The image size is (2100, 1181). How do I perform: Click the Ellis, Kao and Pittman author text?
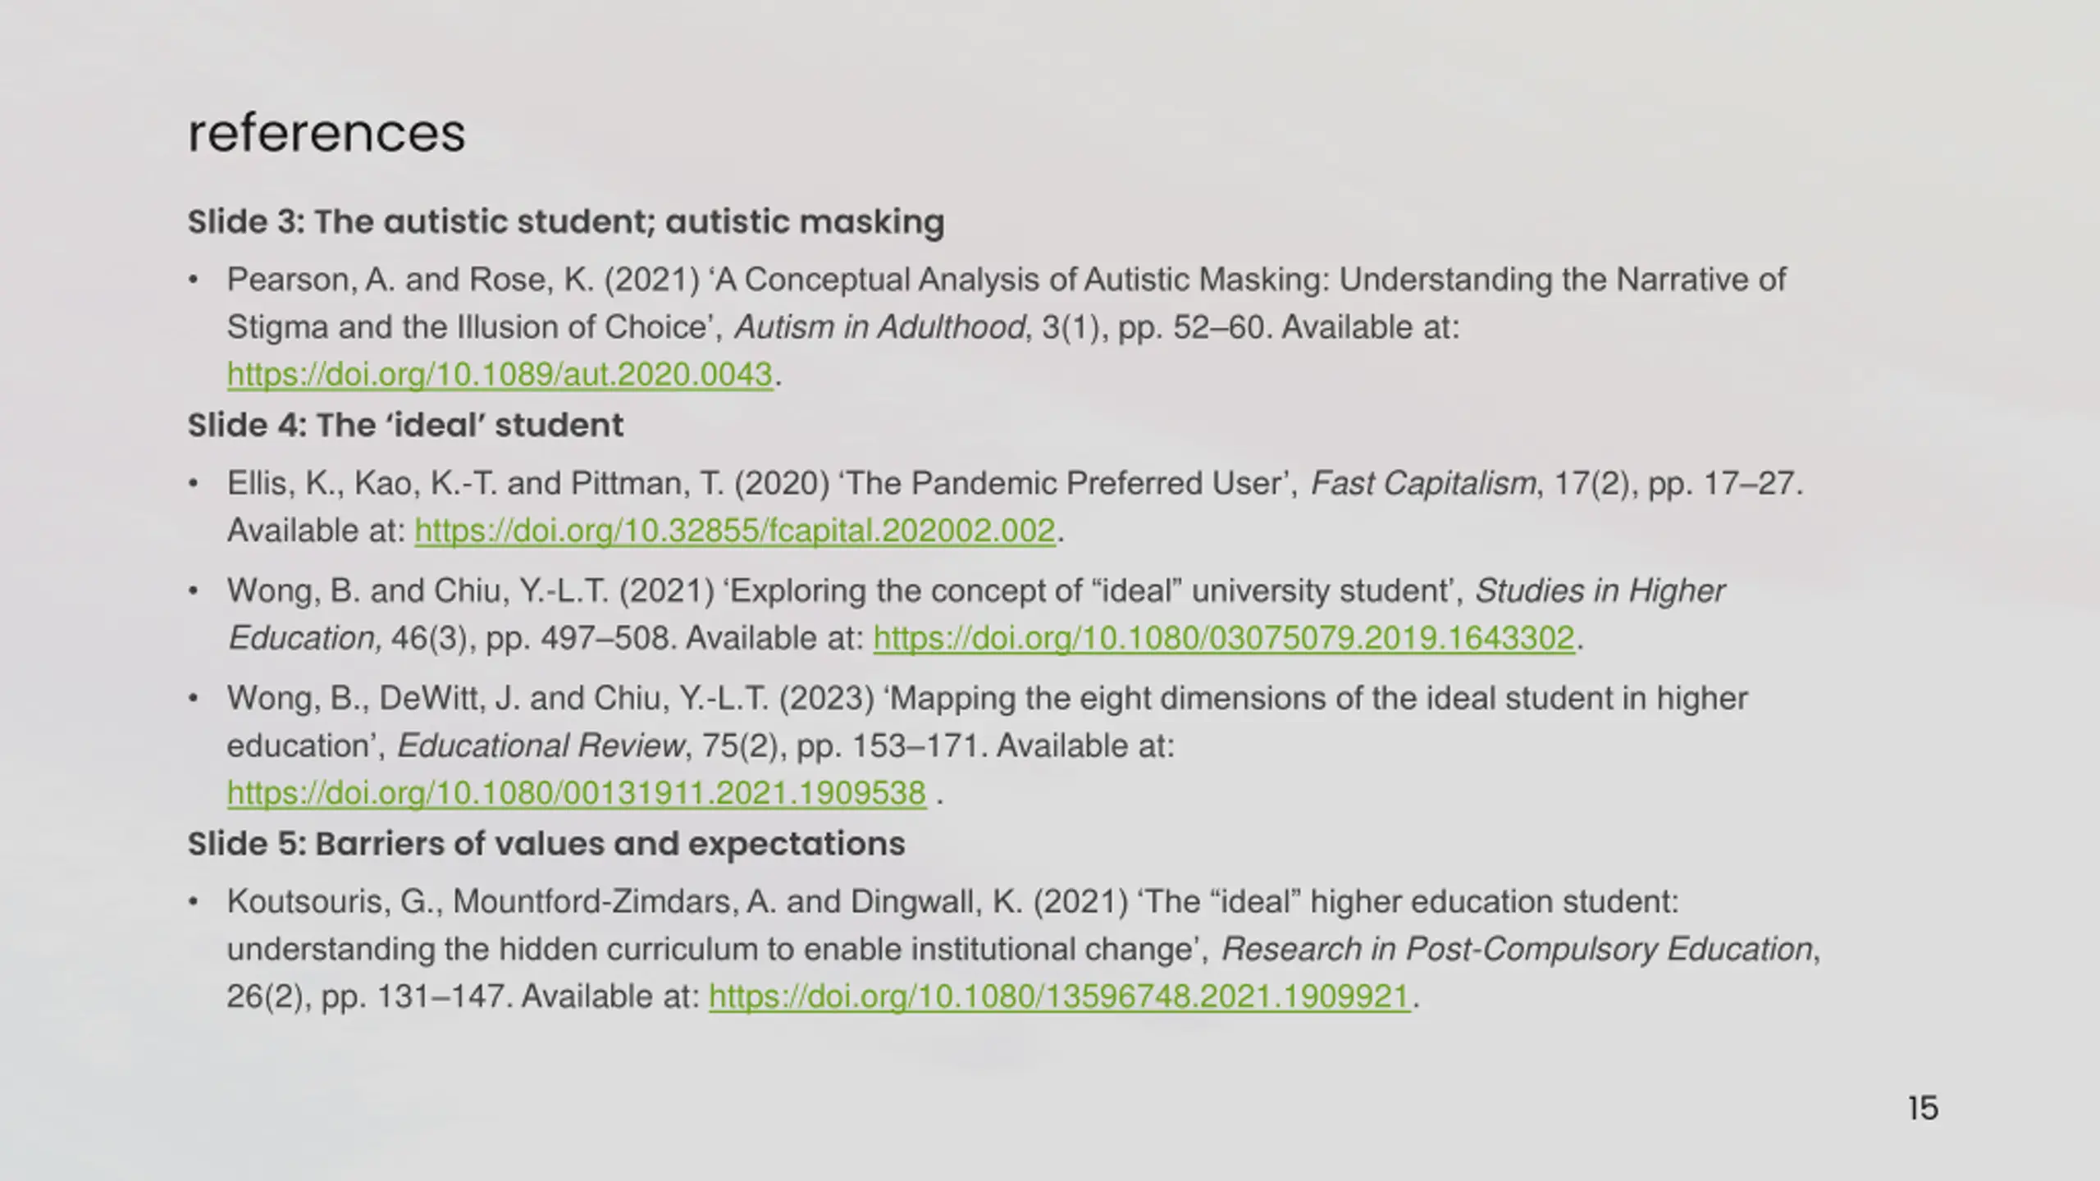pos(476,483)
